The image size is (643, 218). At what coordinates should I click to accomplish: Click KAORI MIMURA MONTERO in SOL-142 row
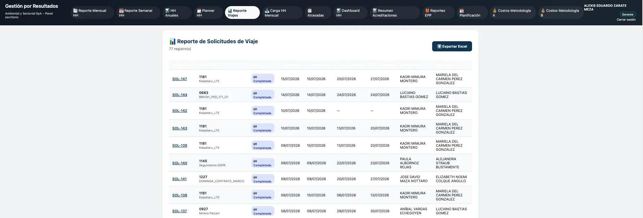click(413, 111)
